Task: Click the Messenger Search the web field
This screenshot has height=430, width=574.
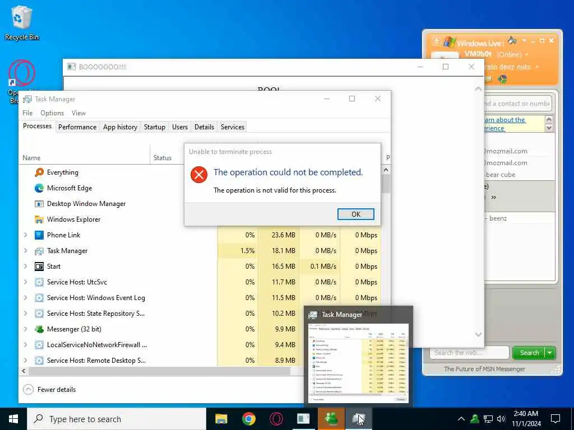Action: click(469, 353)
